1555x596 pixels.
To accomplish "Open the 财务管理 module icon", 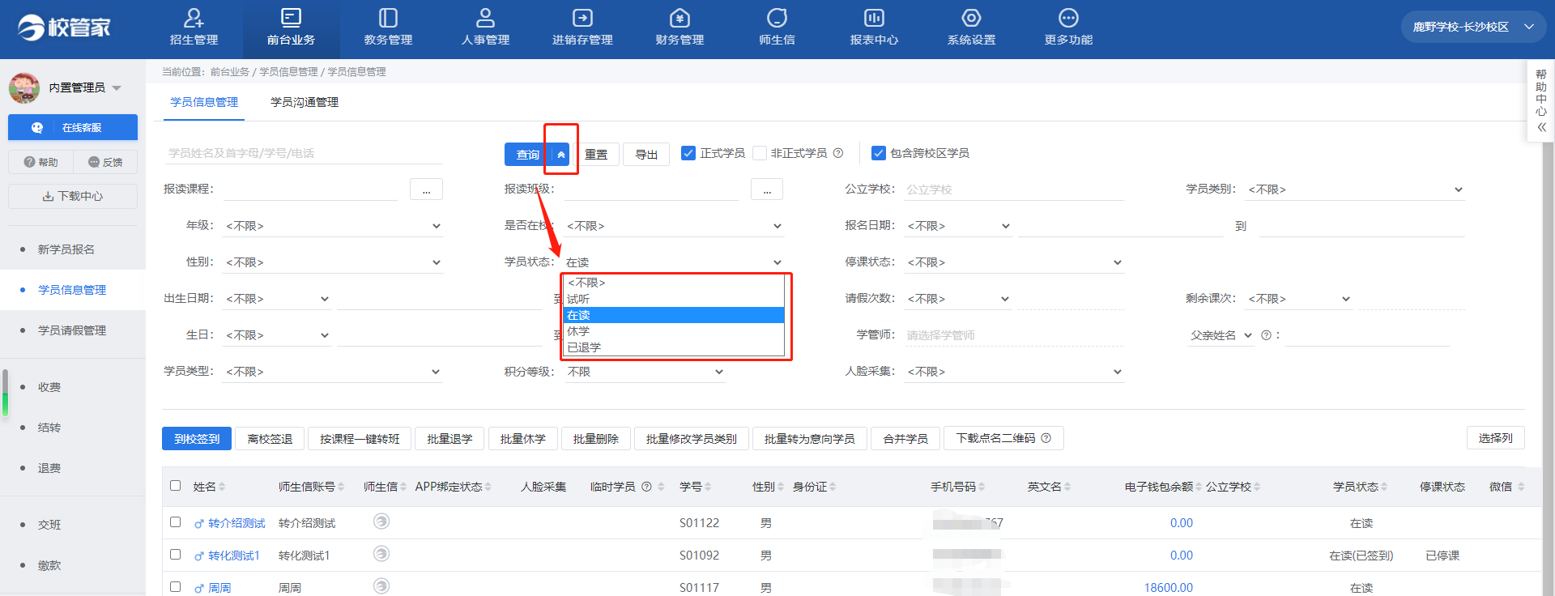I will [680, 18].
